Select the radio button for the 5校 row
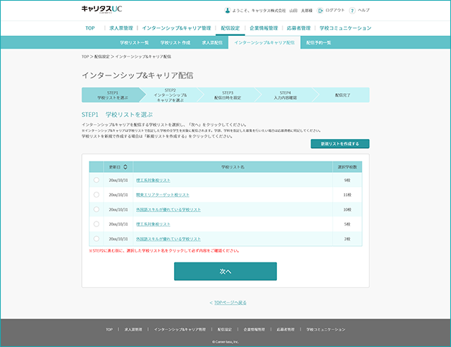Viewport: 451px width, 347px height. coord(97,224)
